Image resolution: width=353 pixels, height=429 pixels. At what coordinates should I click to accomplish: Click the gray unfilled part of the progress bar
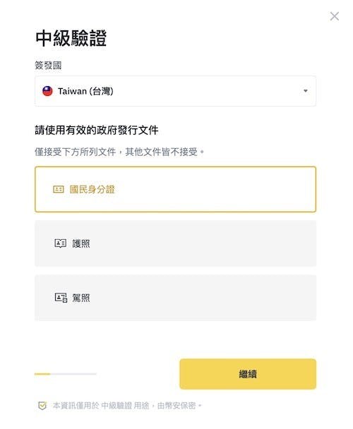73,374
